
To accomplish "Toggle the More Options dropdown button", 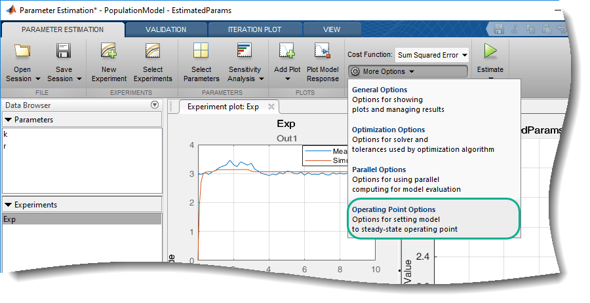I will point(408,71).
